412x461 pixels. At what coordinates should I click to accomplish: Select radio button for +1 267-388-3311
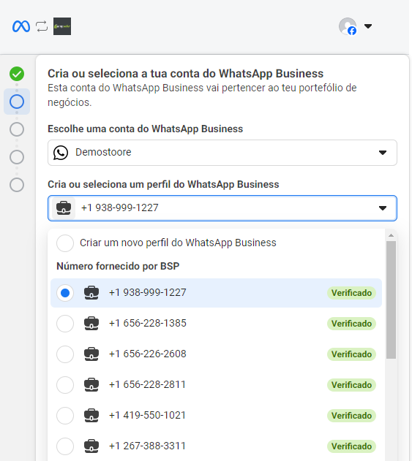tap(65, 446)
